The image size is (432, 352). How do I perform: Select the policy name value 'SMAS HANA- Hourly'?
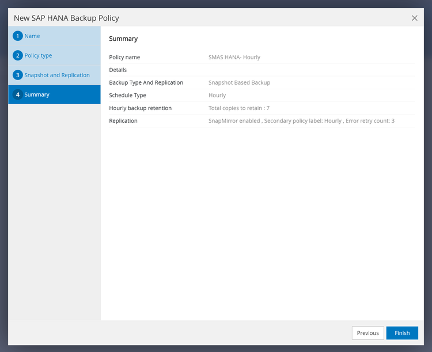234,58
